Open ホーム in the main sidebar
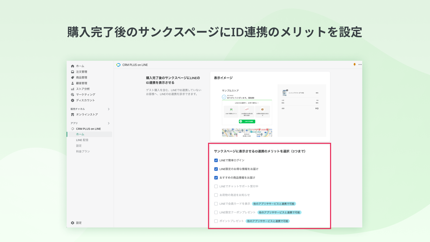The width and height of the screenshot is (430, 242). click(x=80, y=66)
